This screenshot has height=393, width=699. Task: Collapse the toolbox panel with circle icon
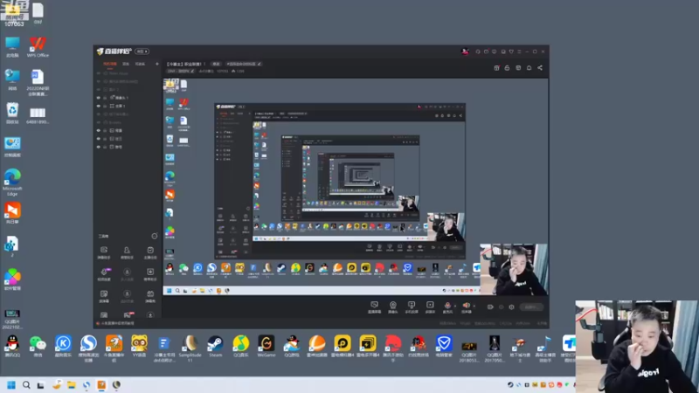155,236
